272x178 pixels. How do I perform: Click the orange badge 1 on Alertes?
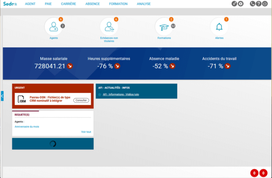pyautogui.click(x=226, y=19)
